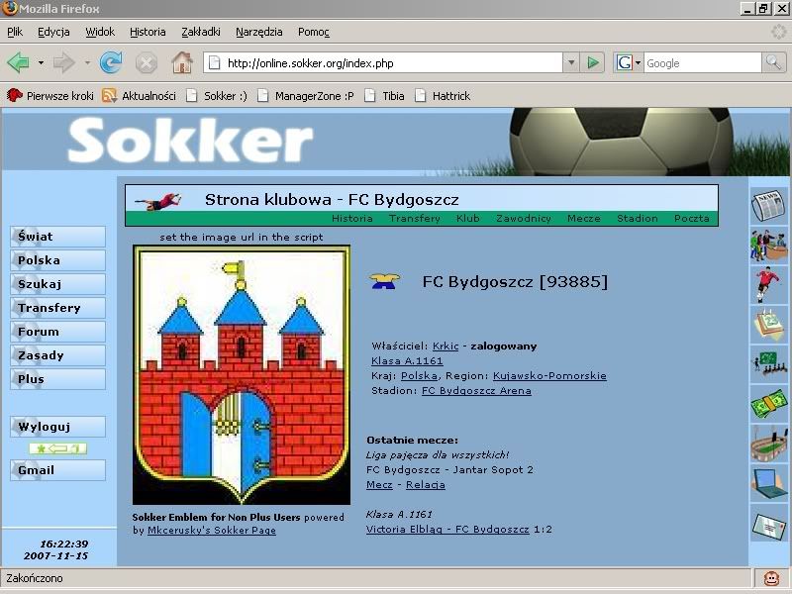The height and width of the screenshot is (594, 792).
Task: Open the address bar URL history dropdown
Action: 571,63
